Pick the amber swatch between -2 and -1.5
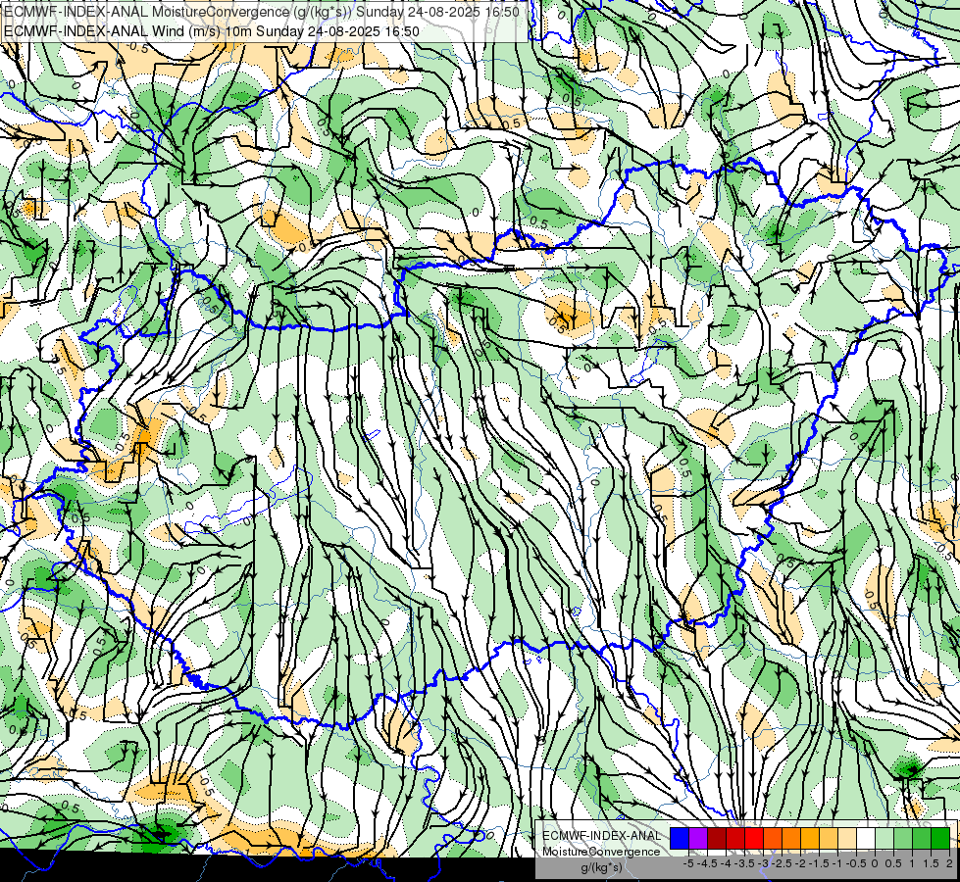 809,838
